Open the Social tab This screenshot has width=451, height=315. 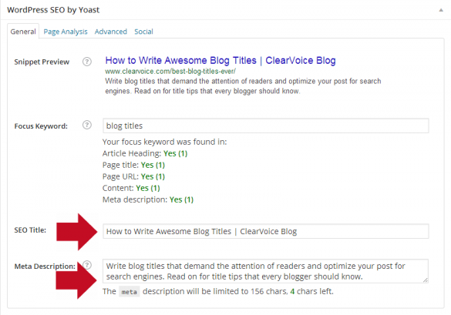[x=143, y=32]
